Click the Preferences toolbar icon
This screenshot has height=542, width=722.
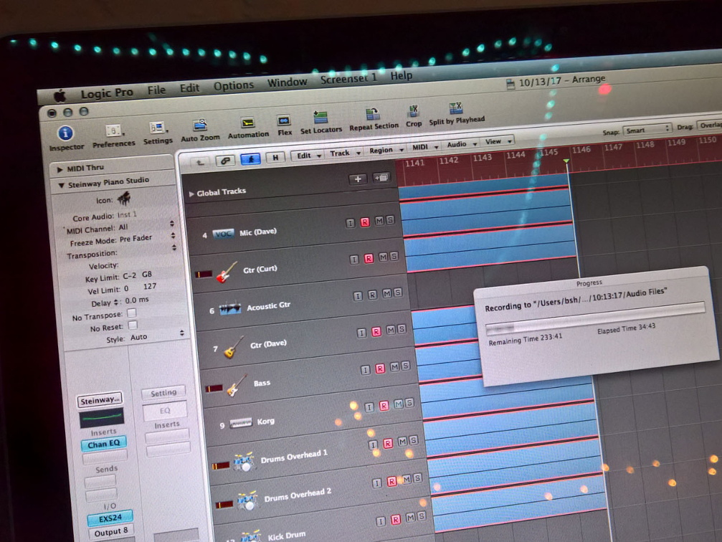tap(113, 130)
